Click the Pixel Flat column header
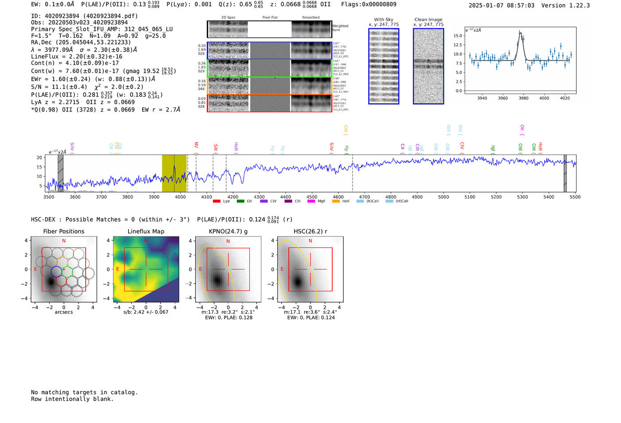This screenshot has height=423, width=621. (x=270, y=18)
